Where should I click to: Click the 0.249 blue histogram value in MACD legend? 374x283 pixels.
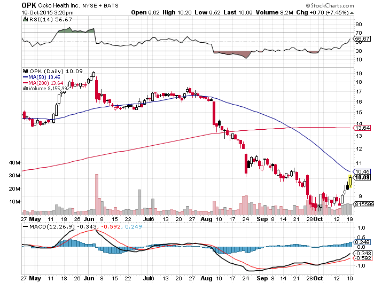pyautogui.click(x=134, y=226)
